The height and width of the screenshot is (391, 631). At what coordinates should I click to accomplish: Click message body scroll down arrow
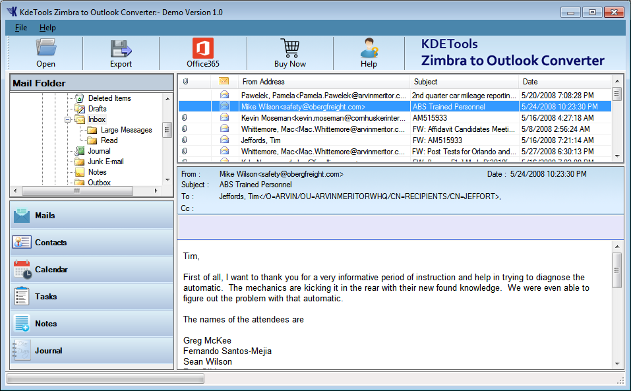[617, 364]
